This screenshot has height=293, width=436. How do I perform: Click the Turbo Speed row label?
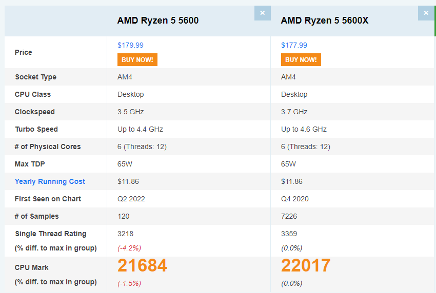coord(36,129)
